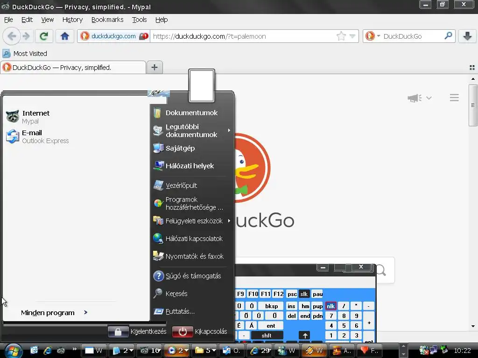Open Mypal Internet from the Start menu
This screenshot has height=358, width=478.
pos(28,117)
